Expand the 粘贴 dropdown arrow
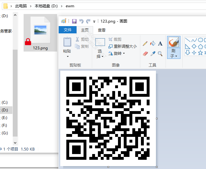This screenshot has width=206, height=169. [68, 57]
